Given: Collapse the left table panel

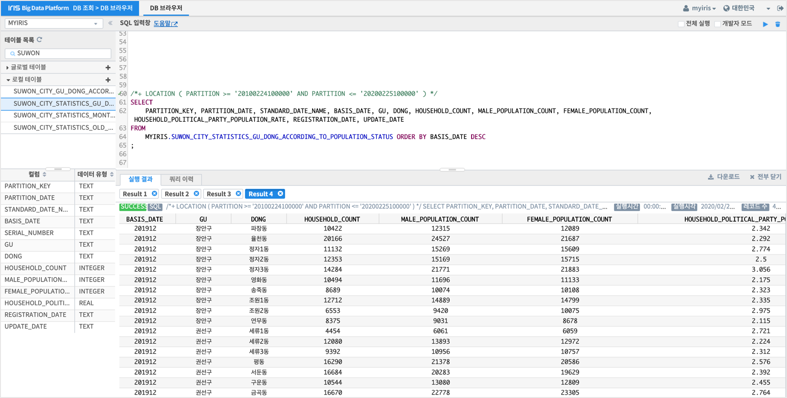Looking at the screenshot, I should tap(110, 23).
